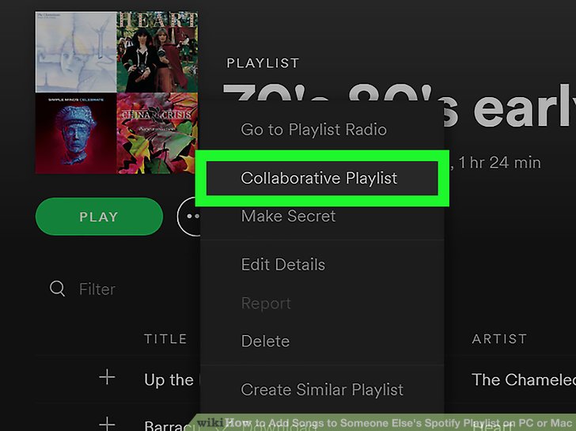This screenshot has width=576, height=431.
Task: Choose Go to Playlist Radio from the menu
Action: tap(313, 130)
